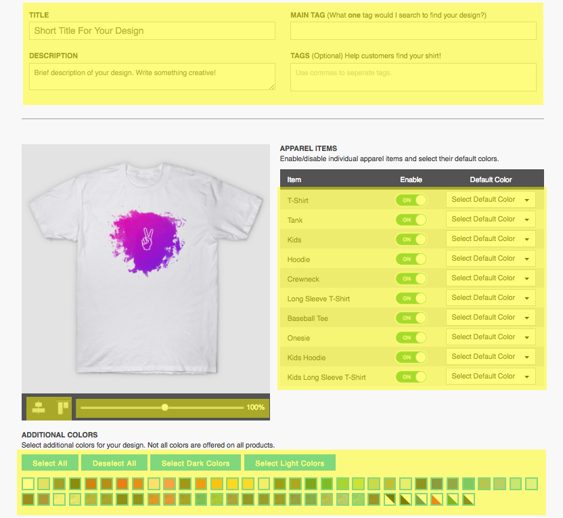Disable the Hoodie apparel toggle
The height and width of the screenshot is (518, 563).
click(x=411, y=259)
